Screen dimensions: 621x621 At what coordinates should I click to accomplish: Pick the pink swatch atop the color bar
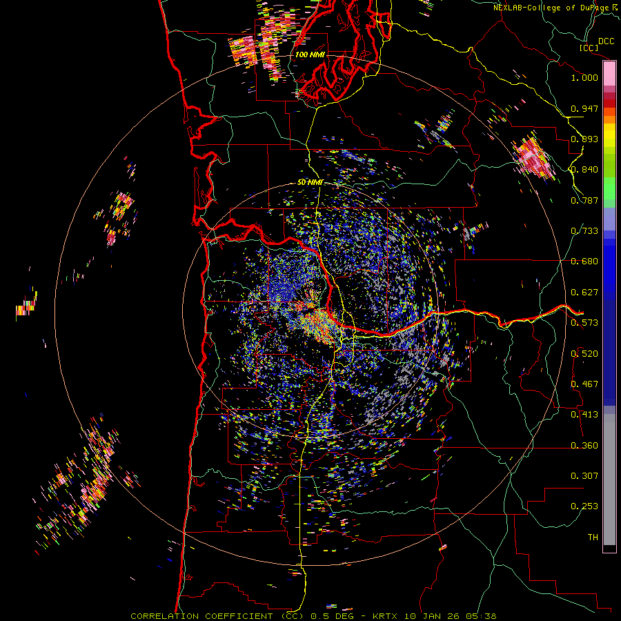pyautogui.click(x=609, y=74)
